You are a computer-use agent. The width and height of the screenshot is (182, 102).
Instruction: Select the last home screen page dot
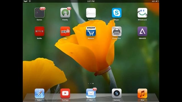(x=93, y=84)
